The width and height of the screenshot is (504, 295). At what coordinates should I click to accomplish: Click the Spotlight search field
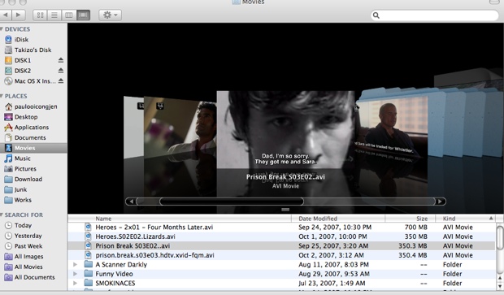(x=435, y=15)
